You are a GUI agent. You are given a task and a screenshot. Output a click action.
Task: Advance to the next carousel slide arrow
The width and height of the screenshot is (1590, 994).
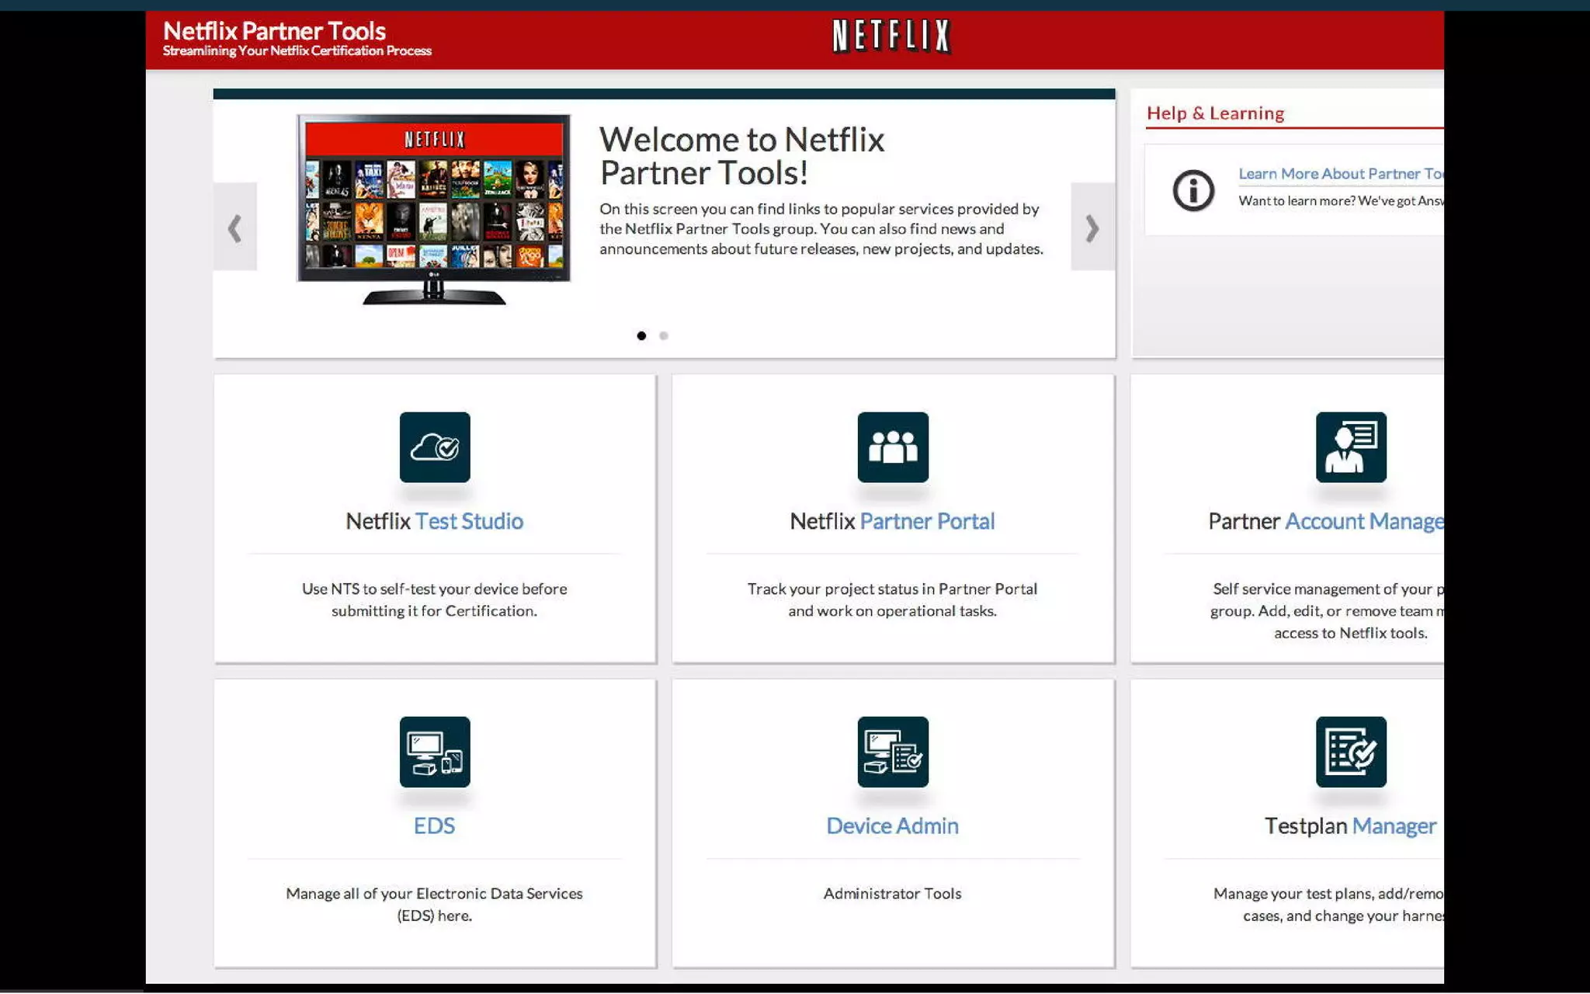[x=1092, y=228]
